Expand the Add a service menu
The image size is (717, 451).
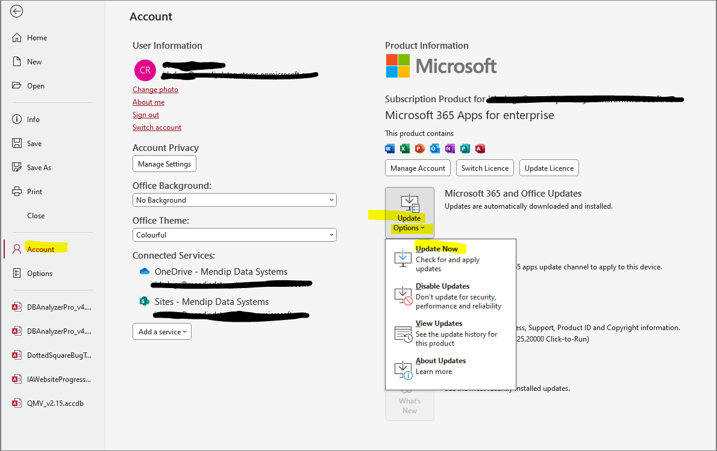162,331
